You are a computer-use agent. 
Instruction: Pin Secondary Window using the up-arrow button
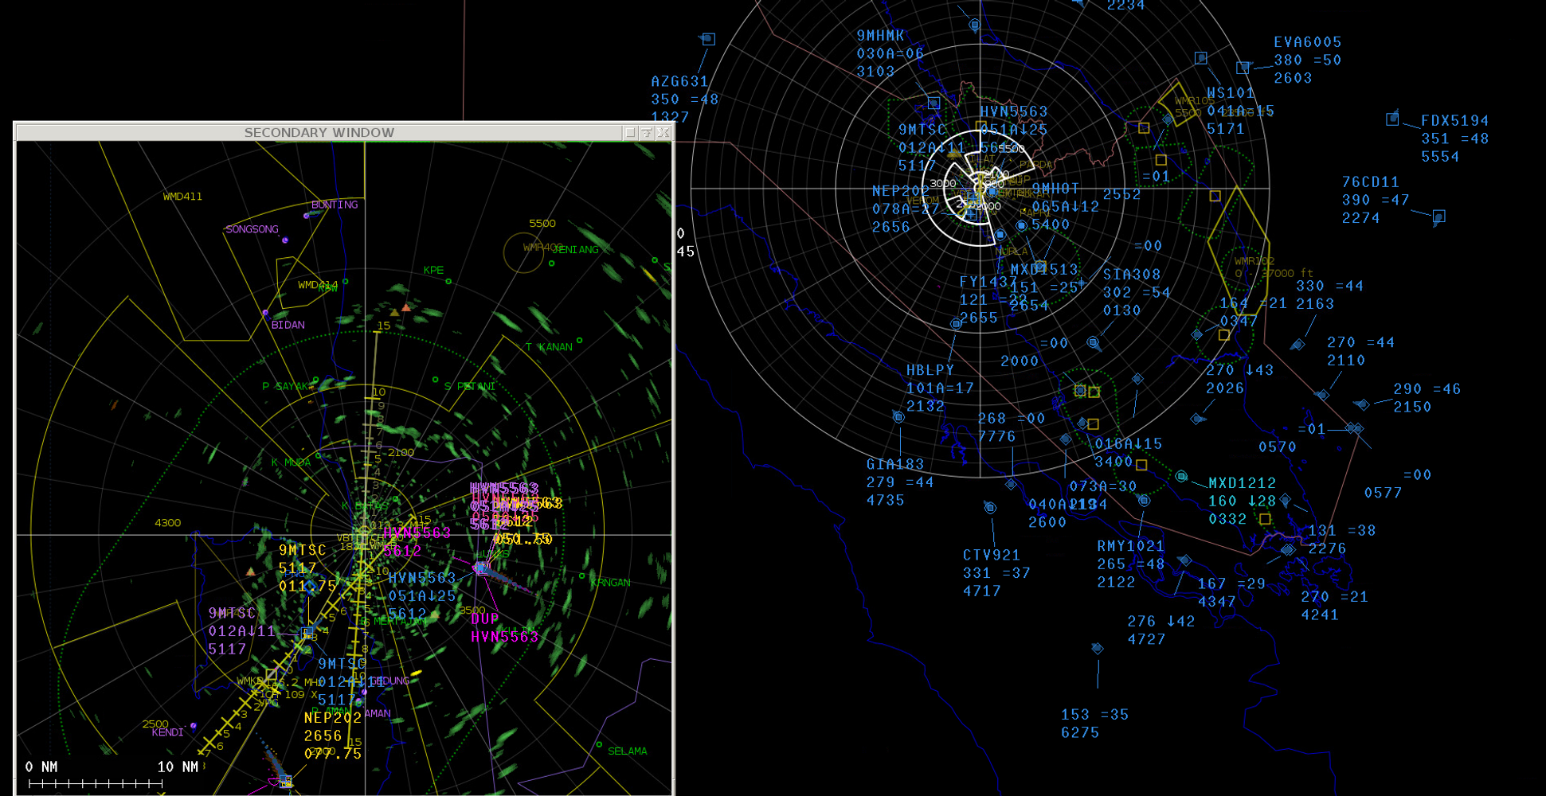(x=646, y=133)
